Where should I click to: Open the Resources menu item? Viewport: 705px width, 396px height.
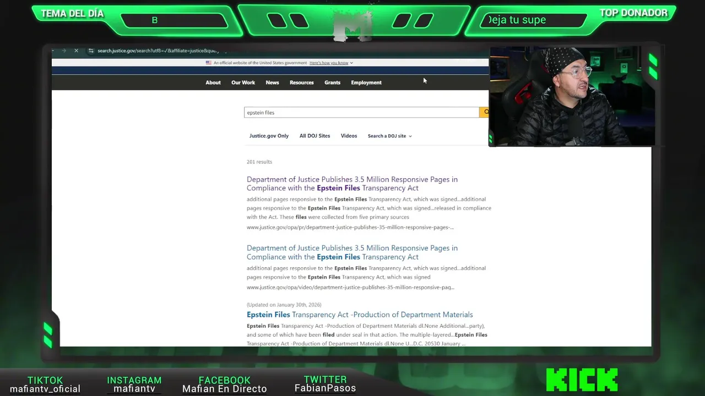pyautogui.click(x=302, y=82)
